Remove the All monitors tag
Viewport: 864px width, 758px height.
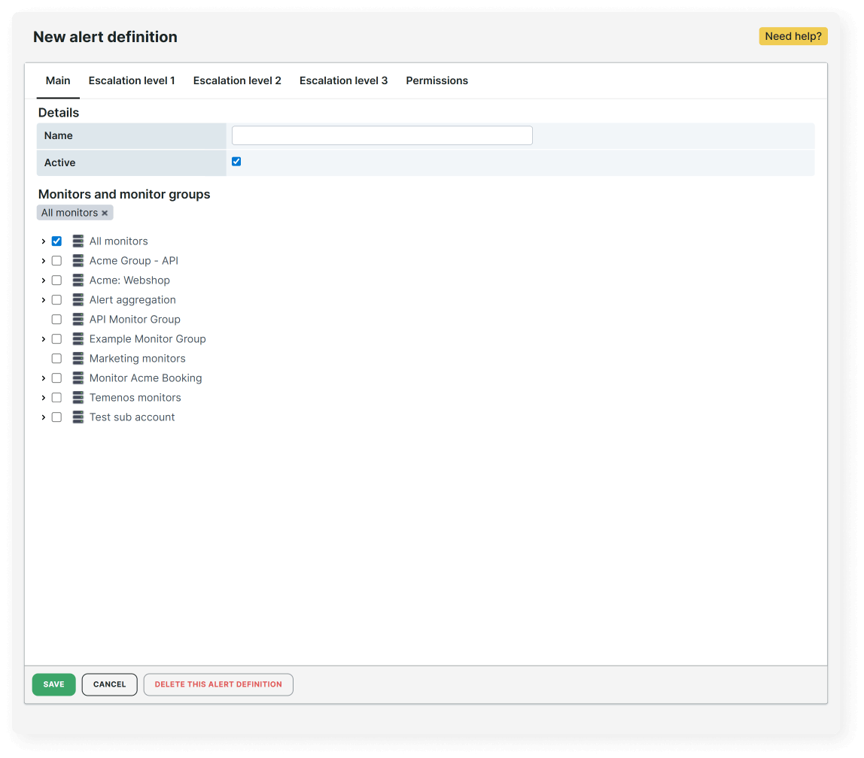click(105, 212)
